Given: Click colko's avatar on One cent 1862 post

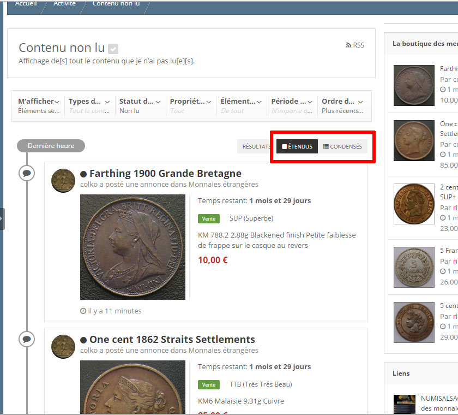Looking at the screenshot, I should 63,347.
